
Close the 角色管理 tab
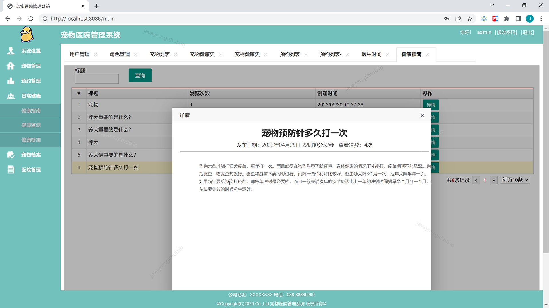coord(136,54)
